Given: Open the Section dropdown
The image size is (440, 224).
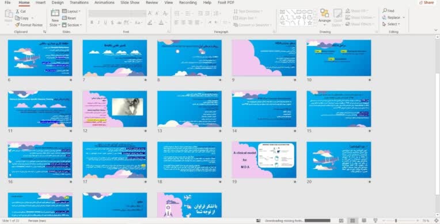Looking at the screenshot, I should coord(72,25).
